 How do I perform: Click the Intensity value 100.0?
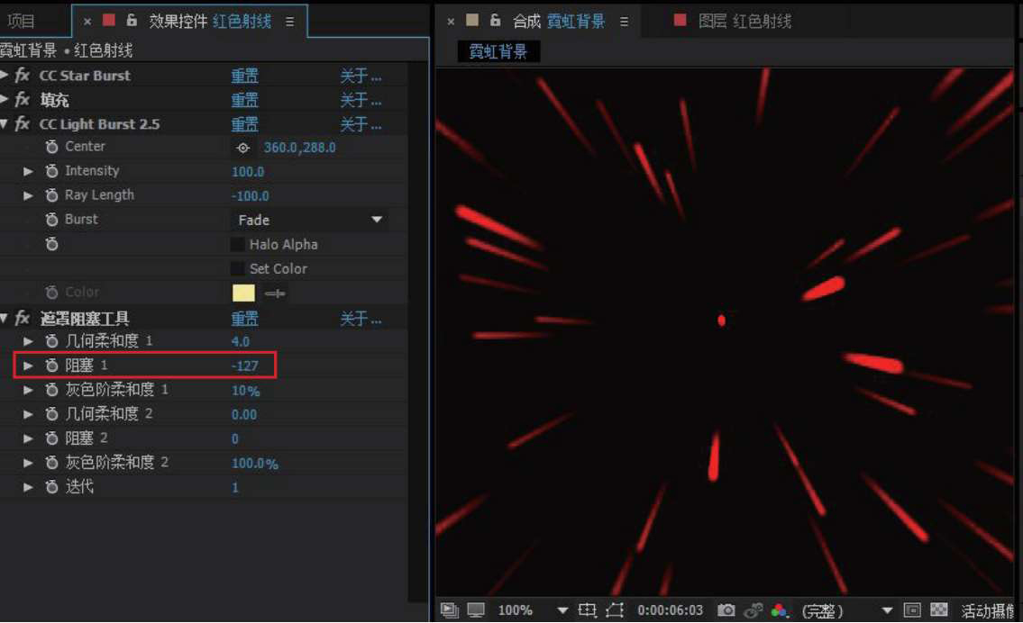(x=248, y=172)
